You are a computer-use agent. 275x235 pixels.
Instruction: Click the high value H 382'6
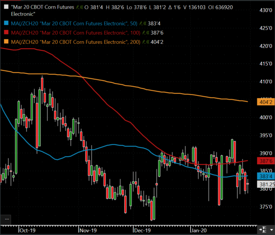coord(115,7)
